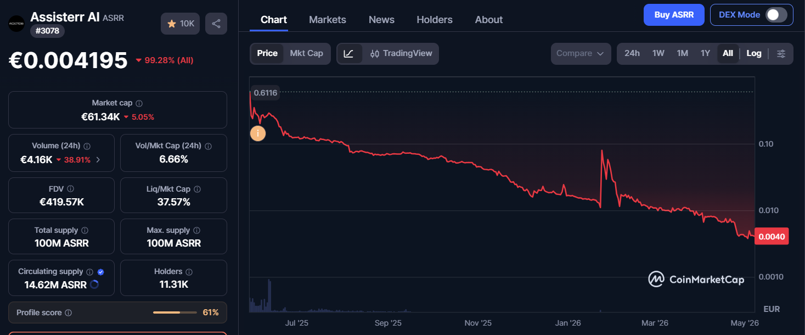Open chart settings sliders icon
Viewport: 805px width, 335px height.
pyautogui.click(x=782, y=53)
